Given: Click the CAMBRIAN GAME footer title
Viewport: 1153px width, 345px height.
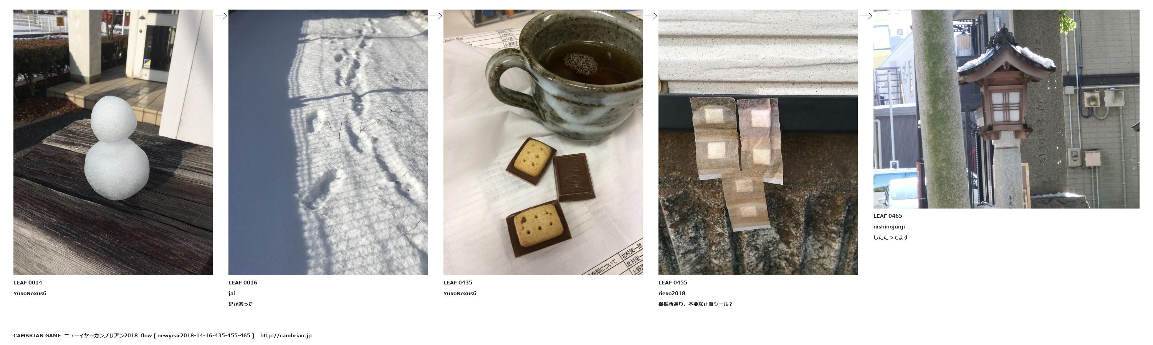Looking at the screenshot, I should click(37, 336).
